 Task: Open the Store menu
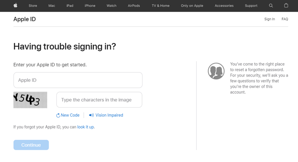[x=33, y=6]
